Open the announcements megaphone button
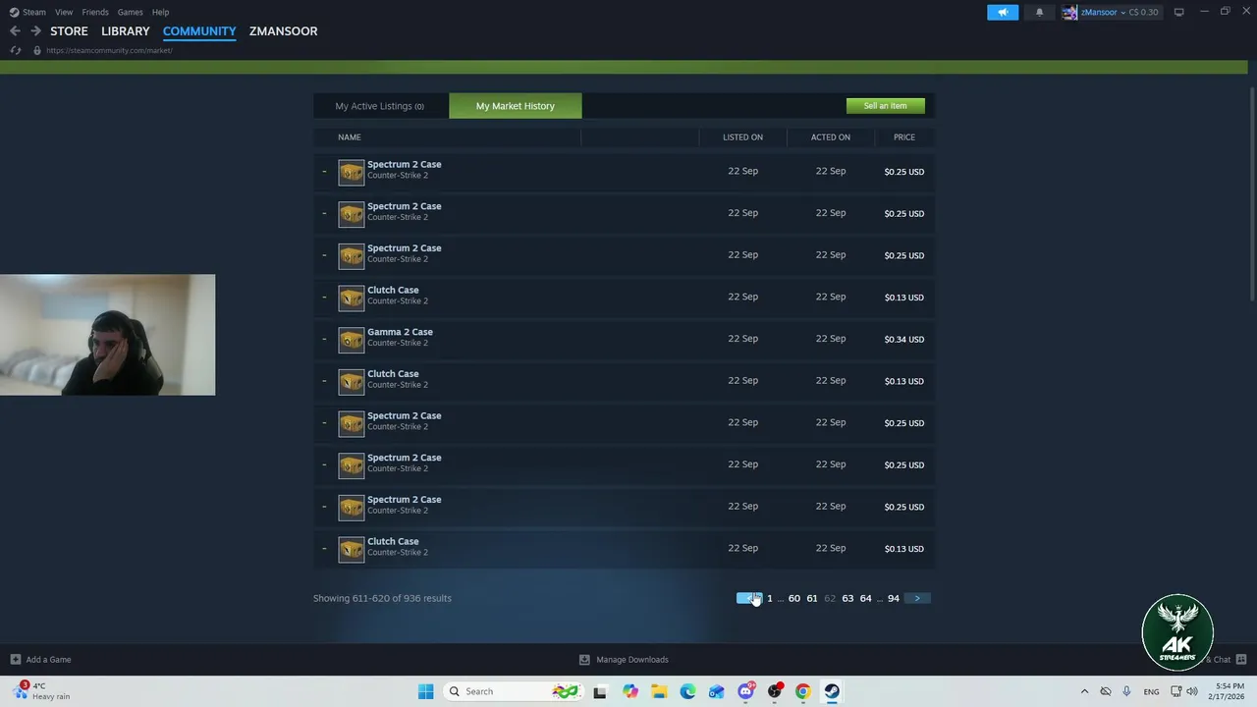 click(x=1003, y=12)
